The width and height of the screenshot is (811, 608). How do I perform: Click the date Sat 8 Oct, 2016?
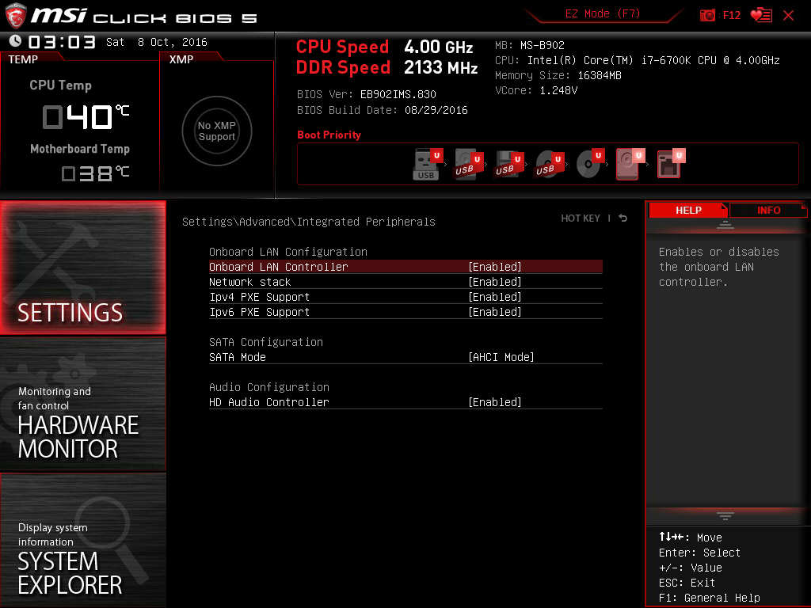coord(157,42)
